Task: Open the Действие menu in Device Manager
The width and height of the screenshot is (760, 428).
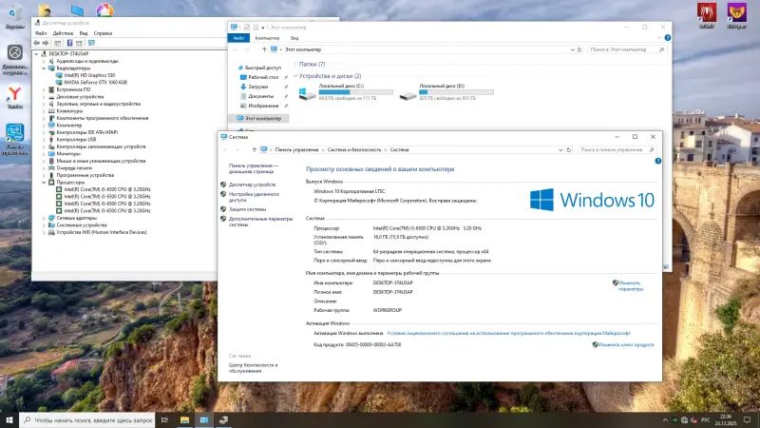Action: tap(63, 32)
